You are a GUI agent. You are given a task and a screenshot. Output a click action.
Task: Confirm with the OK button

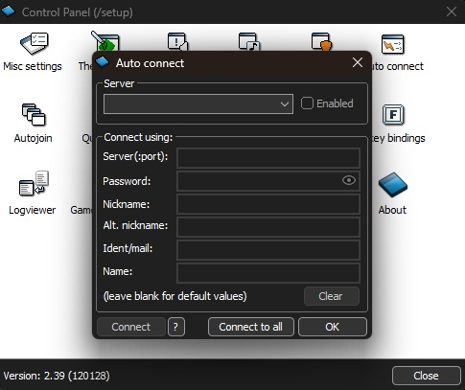[x=333, y=327]
